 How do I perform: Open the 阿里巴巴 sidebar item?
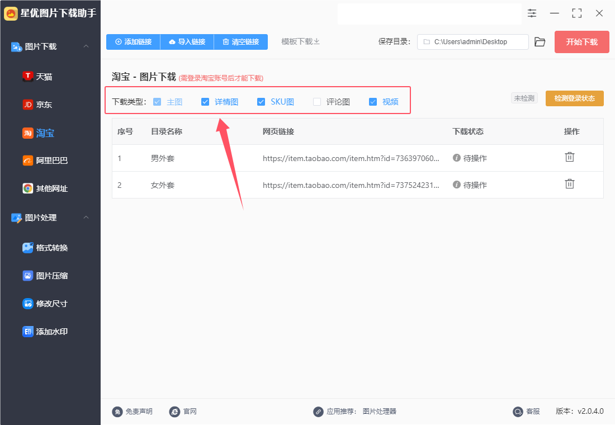(45, 160)
